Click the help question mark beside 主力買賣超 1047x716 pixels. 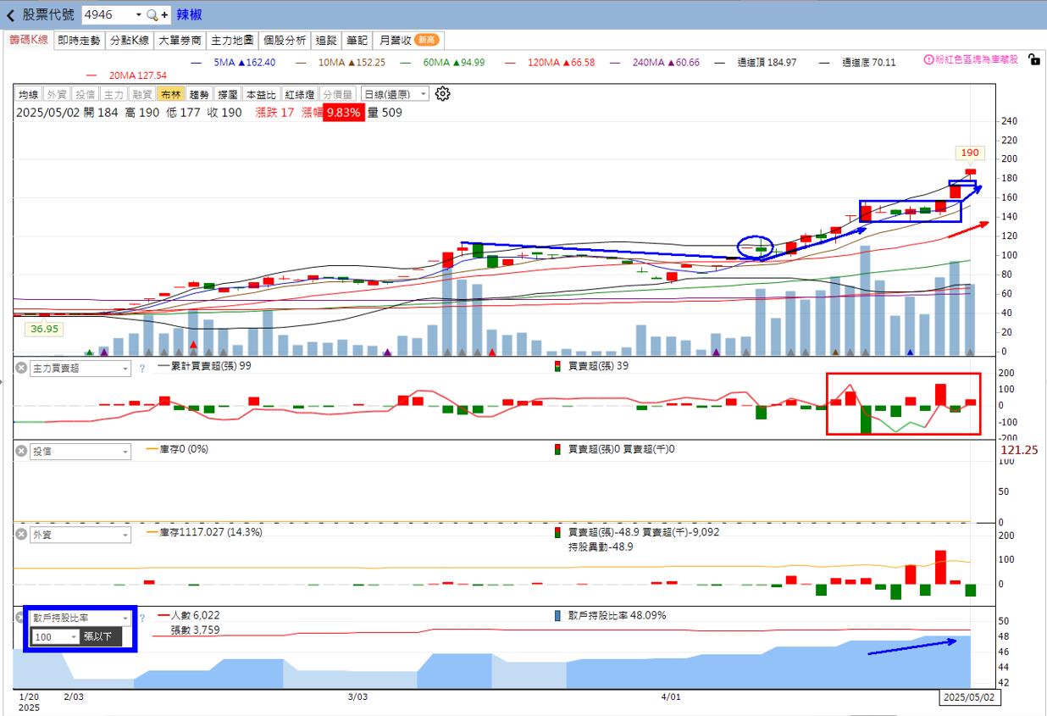(x=141, y=369)
